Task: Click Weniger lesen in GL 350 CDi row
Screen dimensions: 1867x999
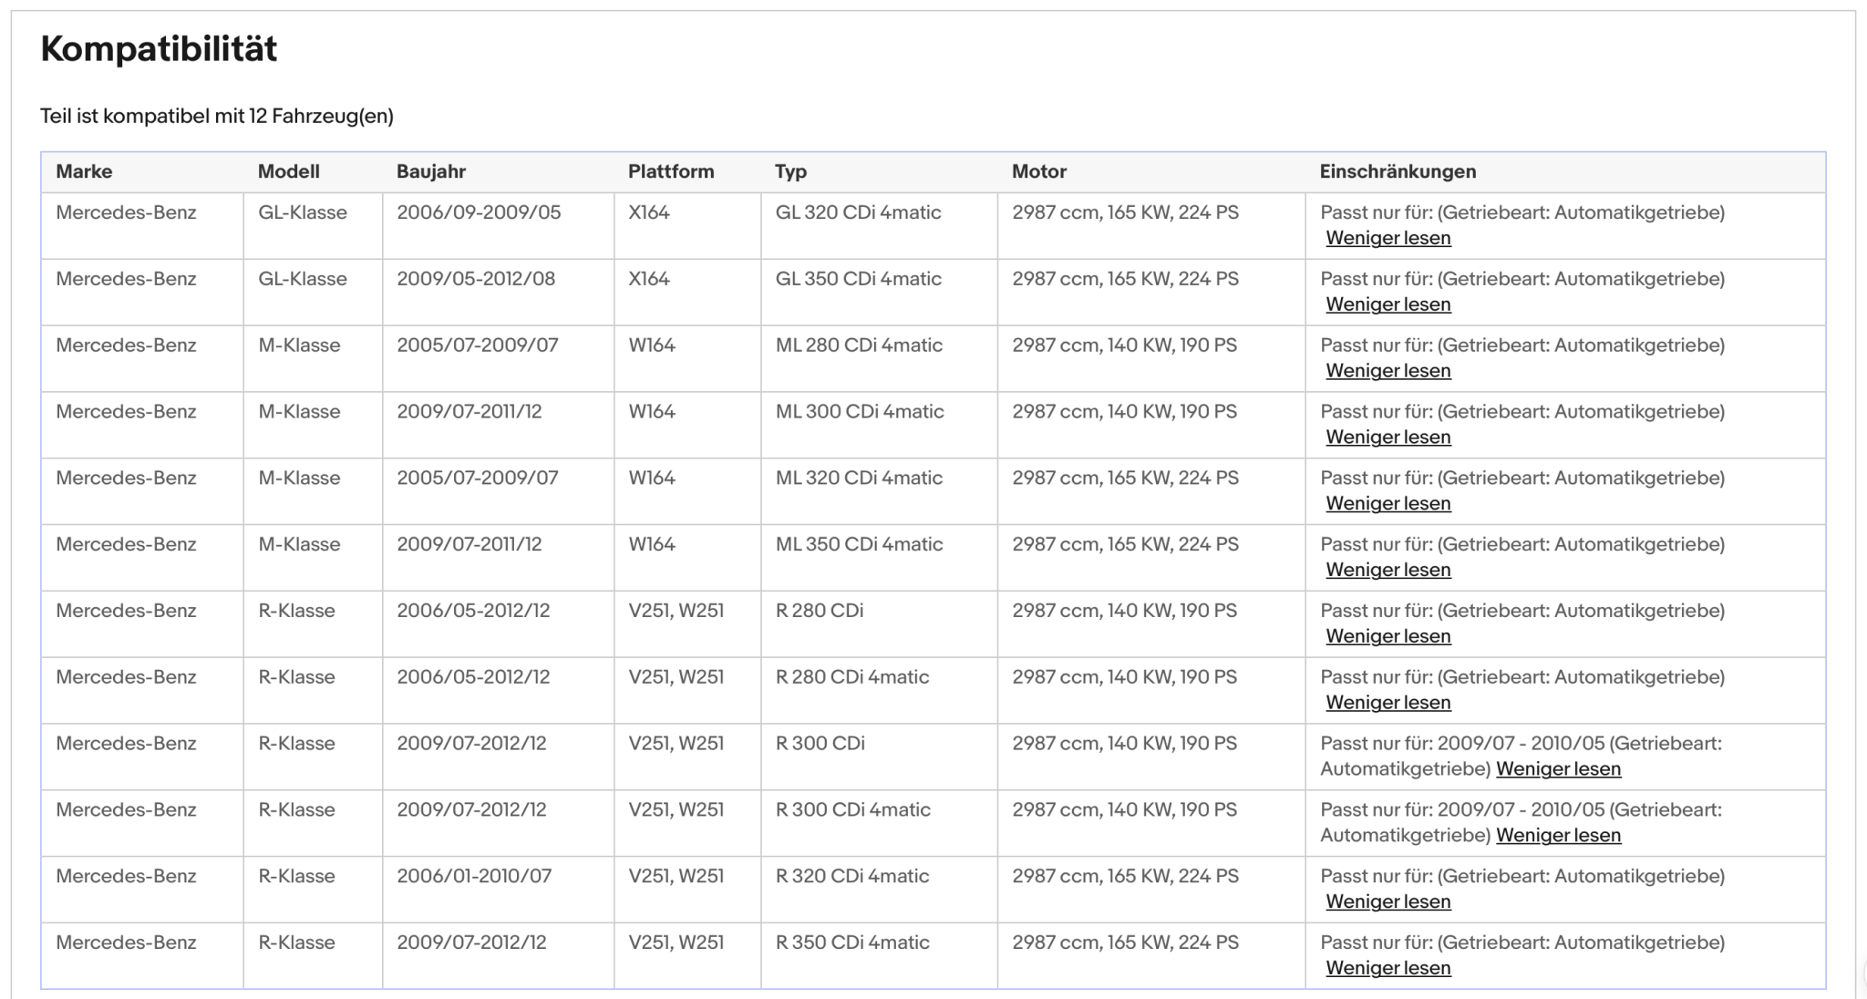Action: 1387,304
